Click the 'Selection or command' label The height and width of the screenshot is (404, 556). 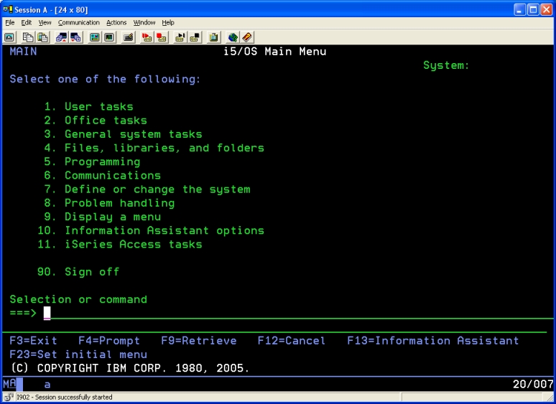pyautogui.click(x=78, y=299)
